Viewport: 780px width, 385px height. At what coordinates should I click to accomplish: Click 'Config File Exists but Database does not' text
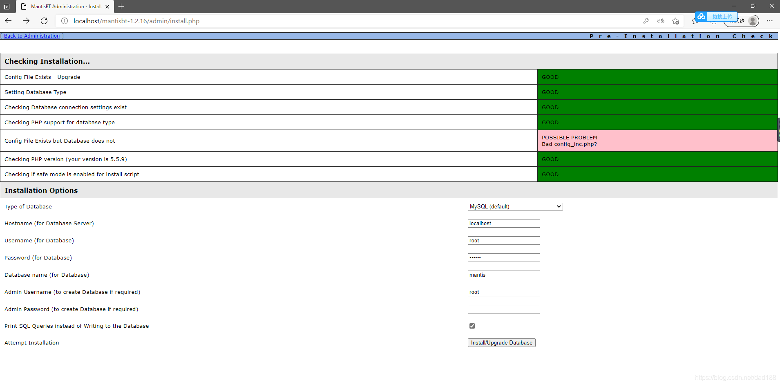60,141
